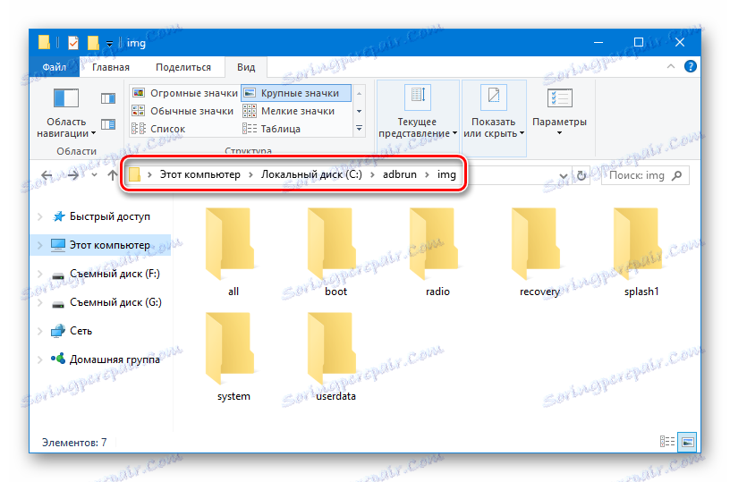Select Этот компьютер in navigation tree
The width and height of the screenshot is (730, 482).
tap(110, 245)
